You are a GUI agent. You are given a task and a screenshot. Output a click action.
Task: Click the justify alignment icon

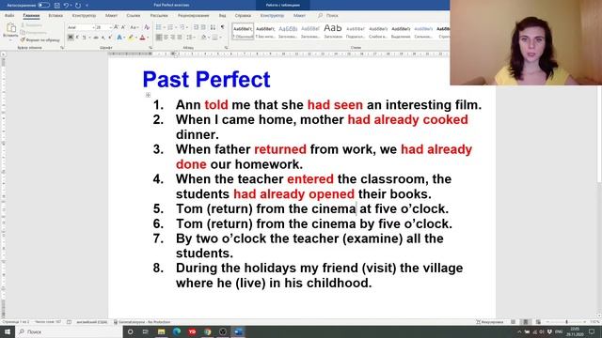(180, 38)
